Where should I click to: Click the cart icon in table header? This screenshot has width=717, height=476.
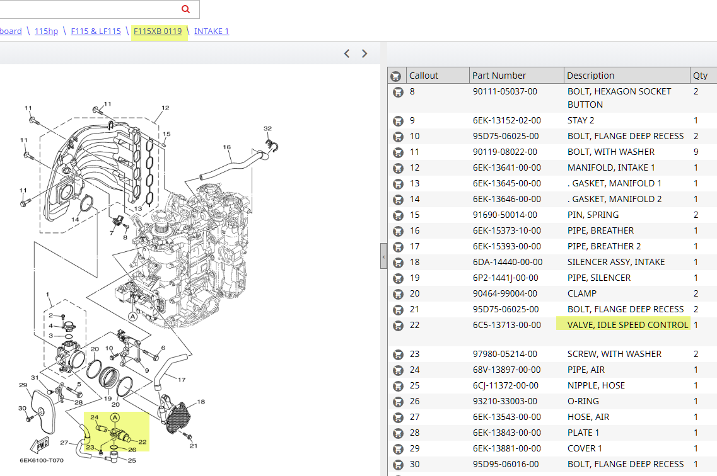pyautogui.click(x=396, y=76)
